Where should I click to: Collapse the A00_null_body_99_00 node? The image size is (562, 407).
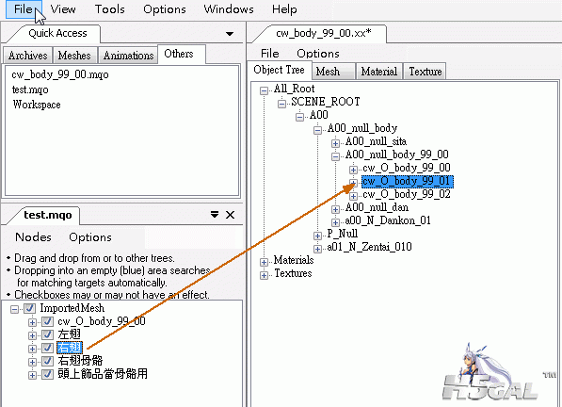click(x=335, y=156)
